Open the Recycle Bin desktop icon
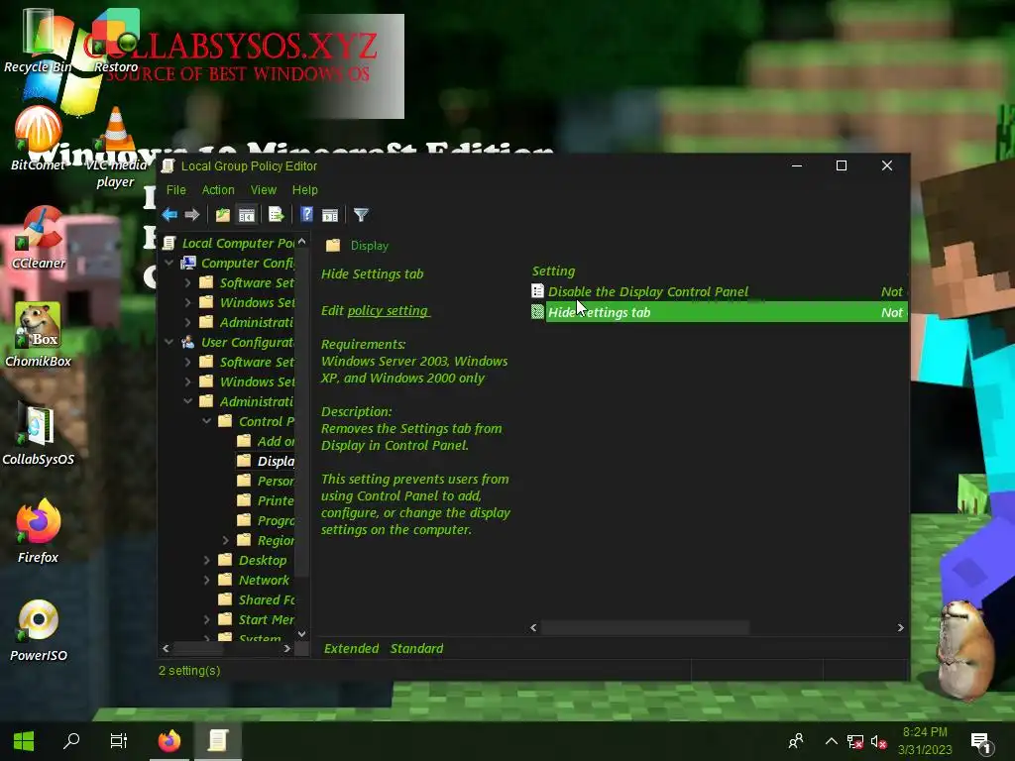Viewport: 1015px width, 761px height. pos(39,40)
